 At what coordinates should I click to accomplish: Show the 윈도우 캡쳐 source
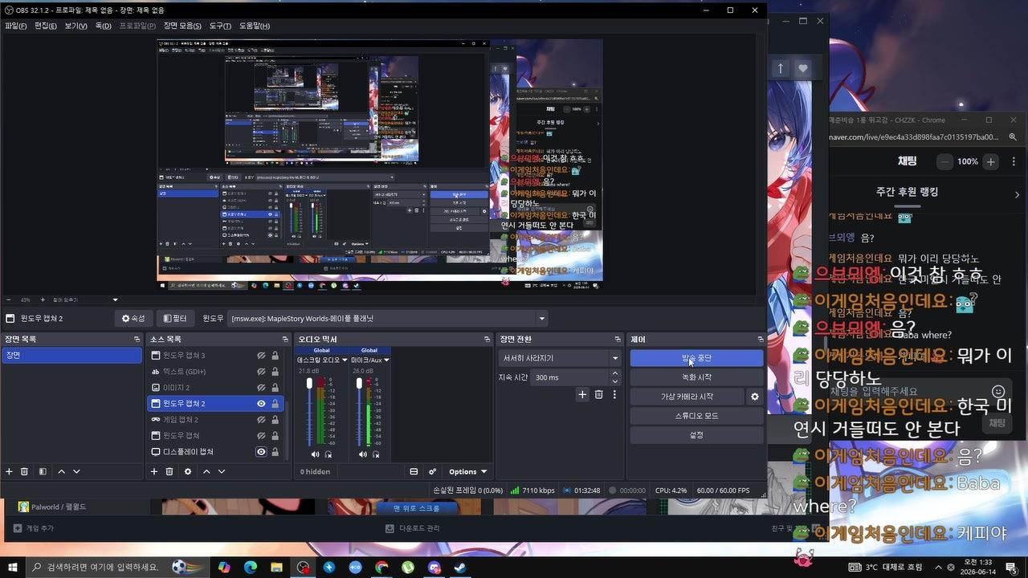point(261,436)
